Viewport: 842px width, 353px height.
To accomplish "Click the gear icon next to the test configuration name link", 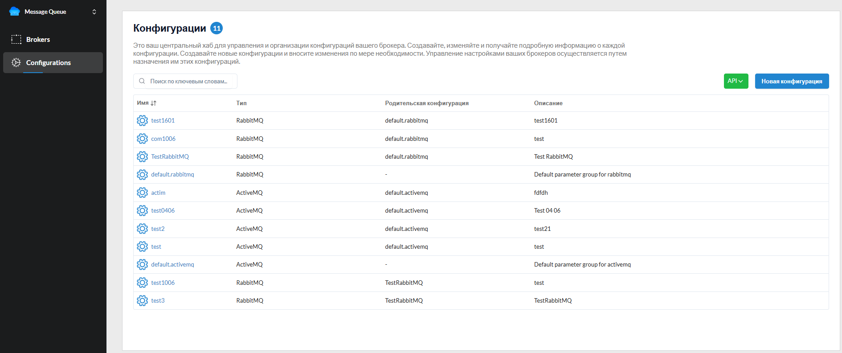I will (142, 246).
